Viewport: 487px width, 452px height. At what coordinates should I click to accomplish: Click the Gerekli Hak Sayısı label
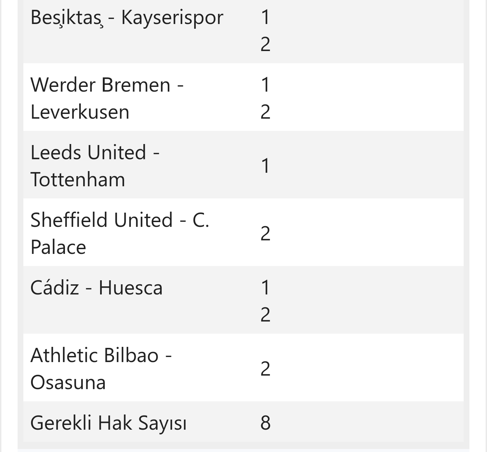tap(109, 423)
